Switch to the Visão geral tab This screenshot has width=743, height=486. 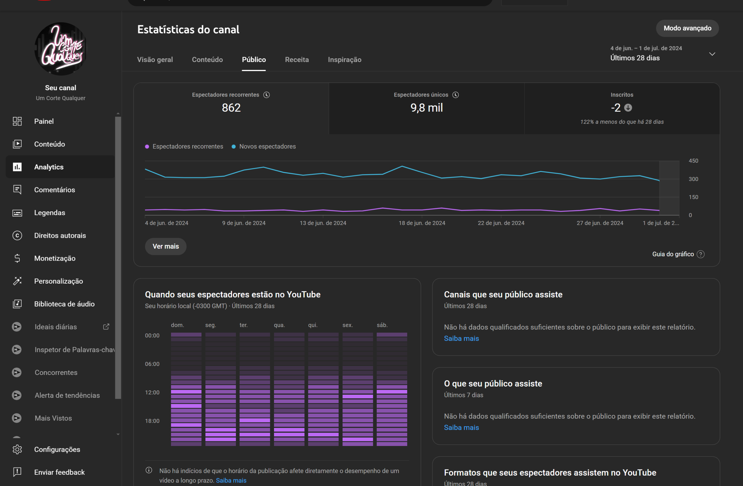[155, 59]
